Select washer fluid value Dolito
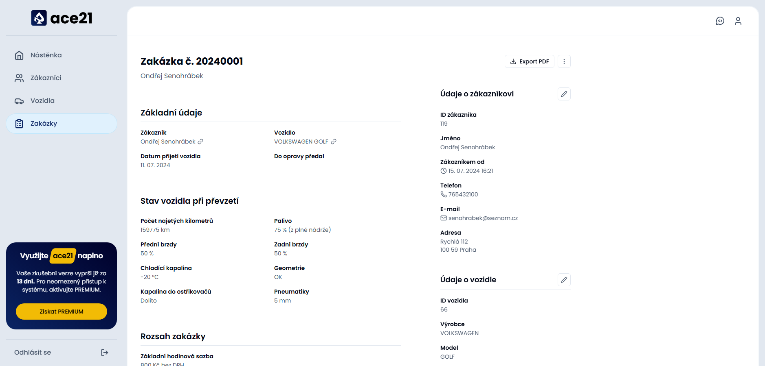This screenshot has height=366, width=765. [149, 301]
